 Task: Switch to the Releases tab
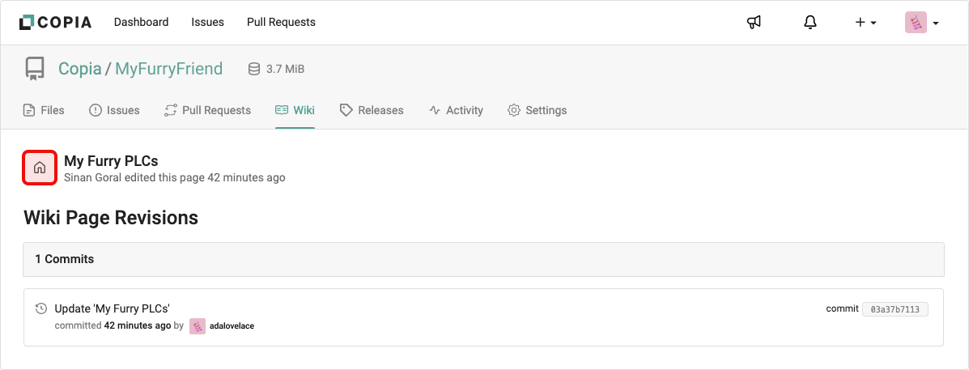click(x=372, y=110)
